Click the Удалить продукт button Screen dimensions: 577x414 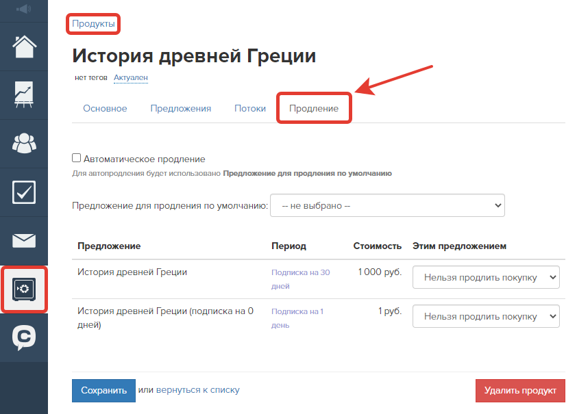[x=520, y=391]
